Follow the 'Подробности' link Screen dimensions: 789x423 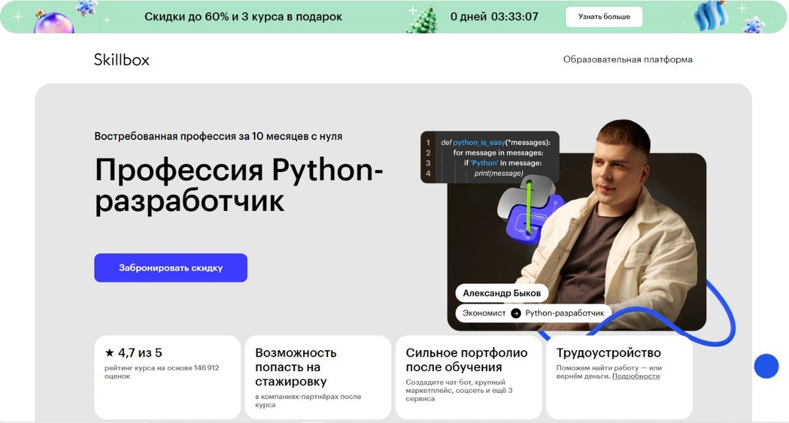click(636, 376)
